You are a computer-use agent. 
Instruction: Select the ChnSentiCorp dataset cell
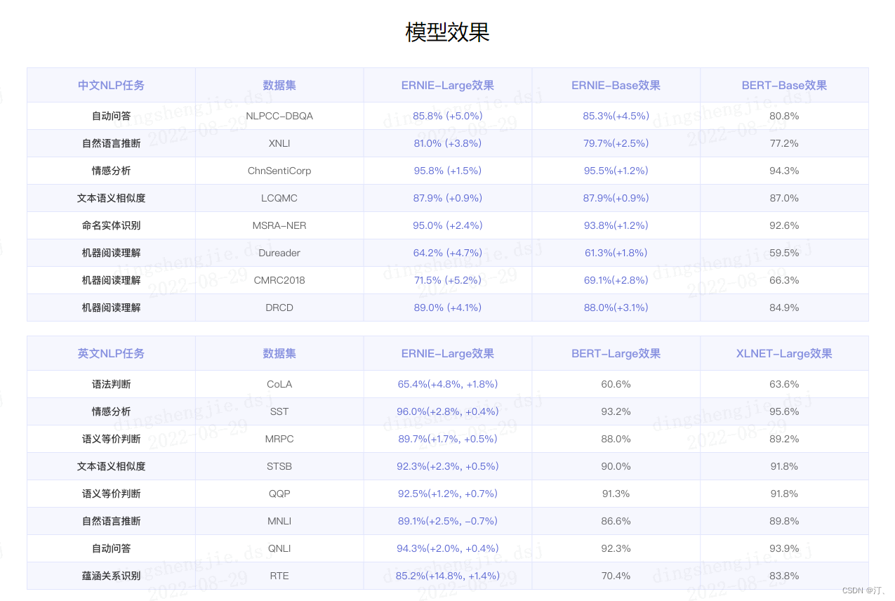[279, 171]
